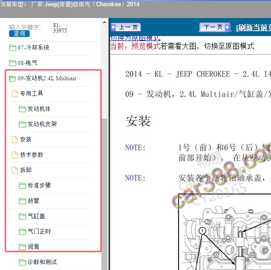Click the folder icon beside 润滑
271x270 pixels.
pos(23,247)
